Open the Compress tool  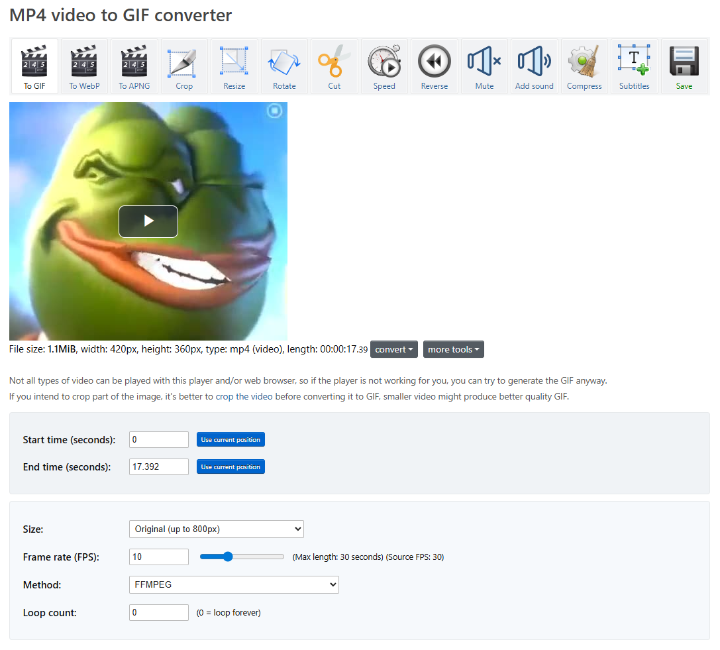pos(584,66)
